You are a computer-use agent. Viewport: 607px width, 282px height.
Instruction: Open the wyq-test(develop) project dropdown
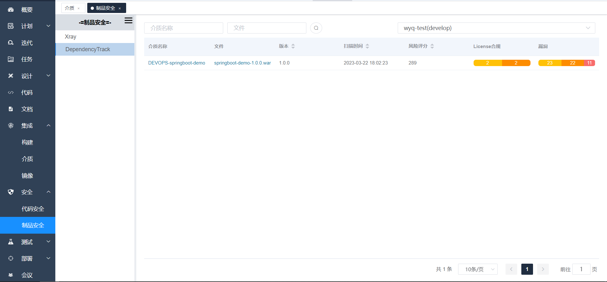point(496,28)
